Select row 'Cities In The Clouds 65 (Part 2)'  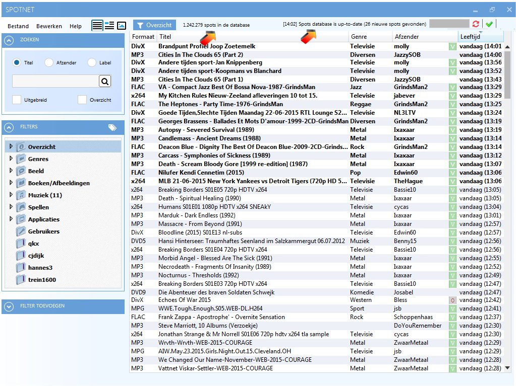coord(316,55)
